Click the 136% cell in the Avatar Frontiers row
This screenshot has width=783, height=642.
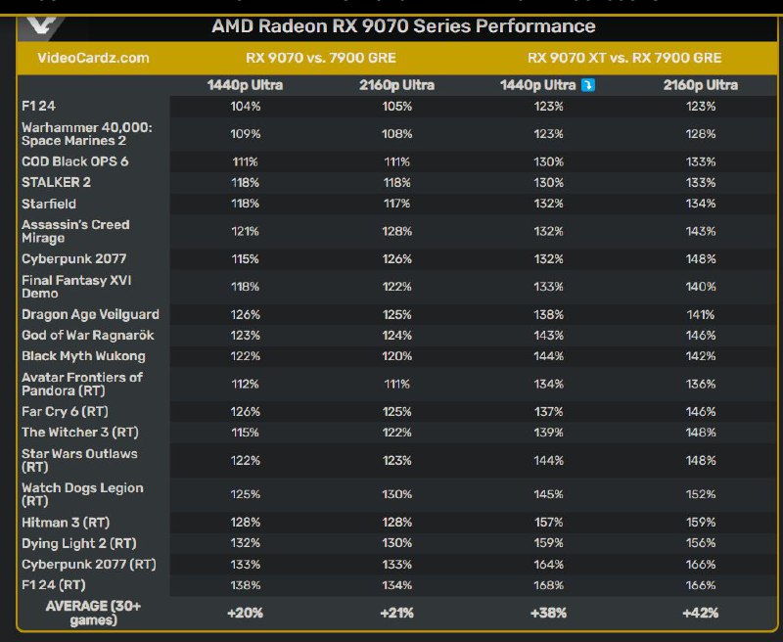tap(701, 384)
